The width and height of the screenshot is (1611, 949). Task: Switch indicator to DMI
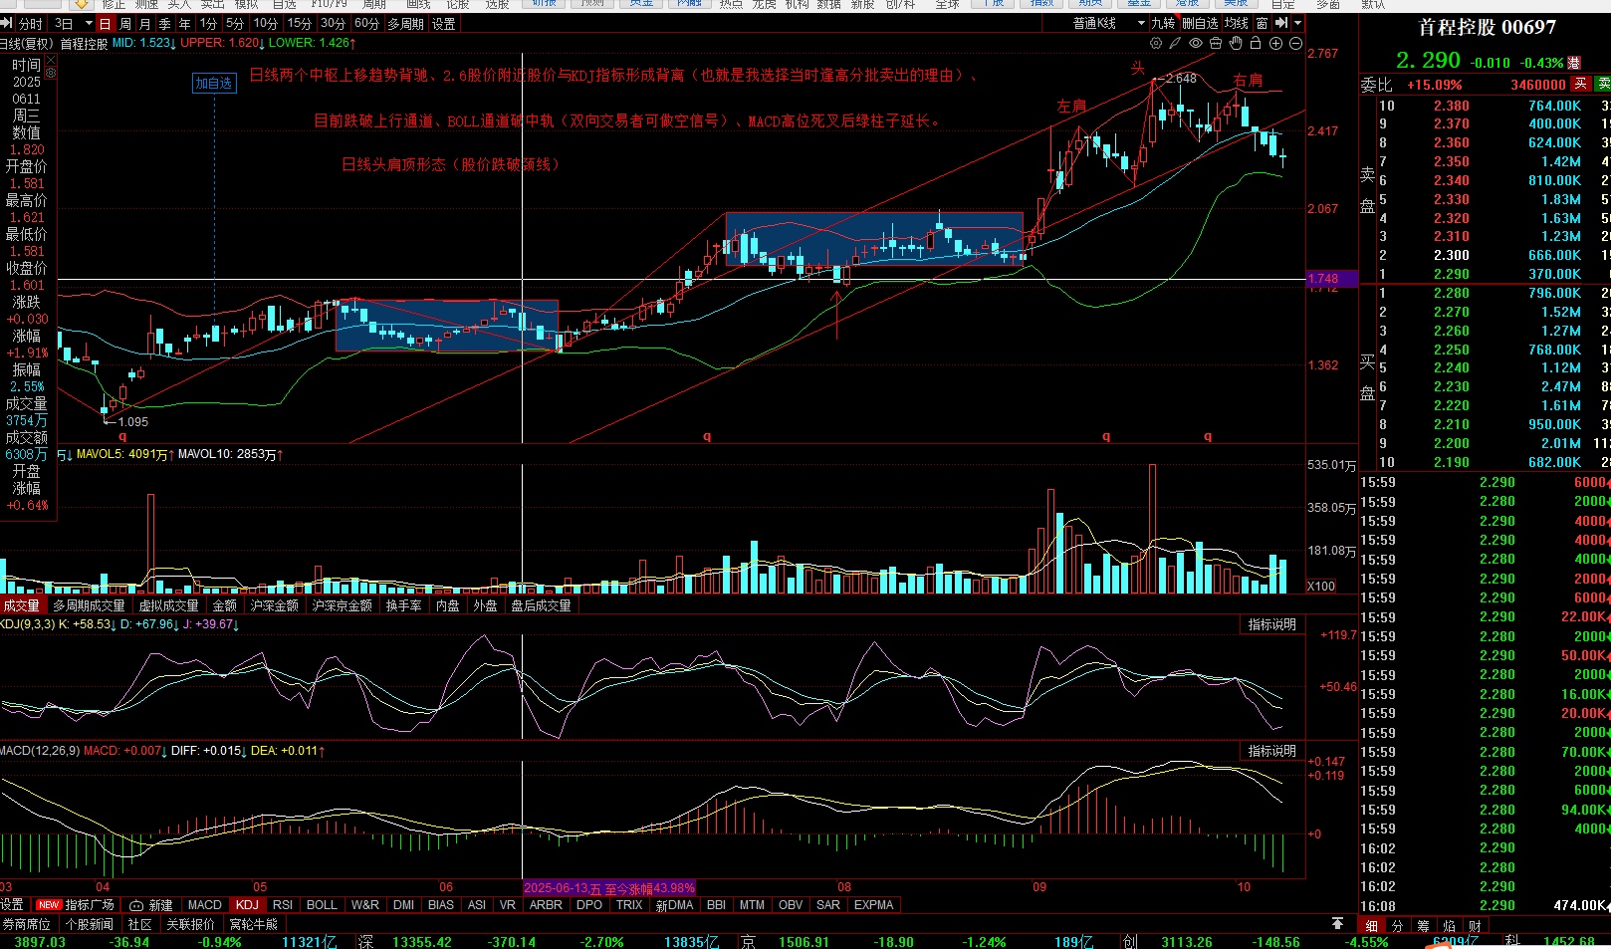(x=403, y=905)
